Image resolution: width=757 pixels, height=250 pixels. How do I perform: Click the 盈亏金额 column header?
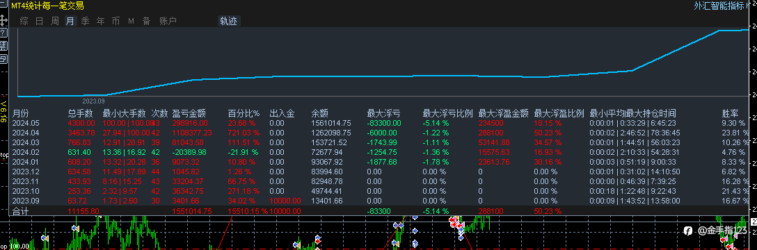(189, 114)
